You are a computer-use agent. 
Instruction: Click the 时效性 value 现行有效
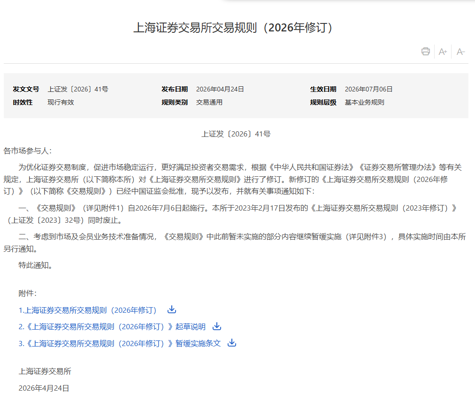tap(61, 102)
